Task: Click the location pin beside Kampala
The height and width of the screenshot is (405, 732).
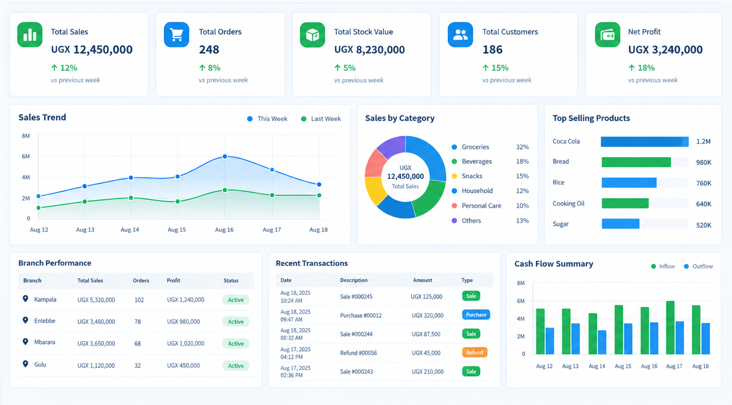Action: tap(25, 299)
